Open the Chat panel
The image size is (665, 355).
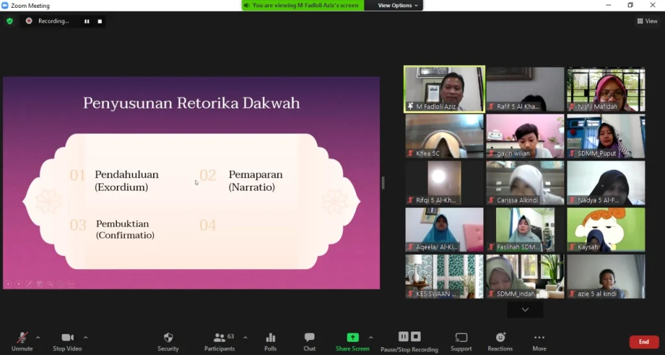click(x=310, y=342)
